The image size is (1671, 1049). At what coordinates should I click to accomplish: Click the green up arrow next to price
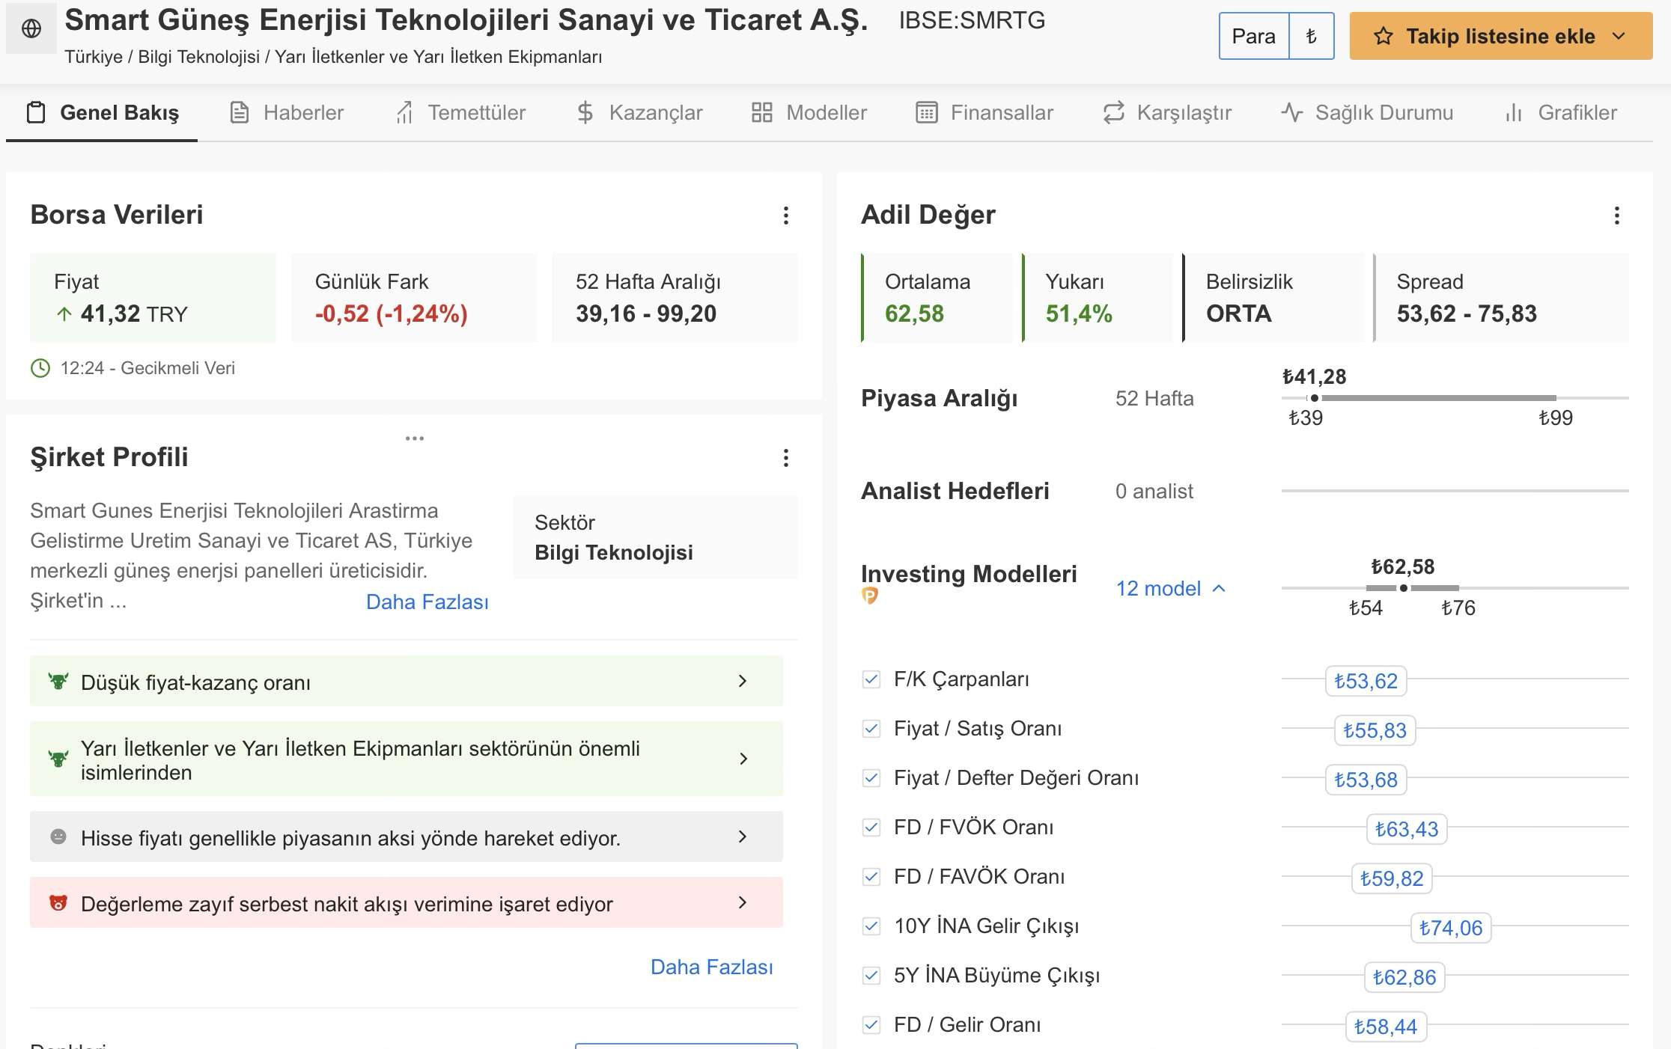(64, 314)
